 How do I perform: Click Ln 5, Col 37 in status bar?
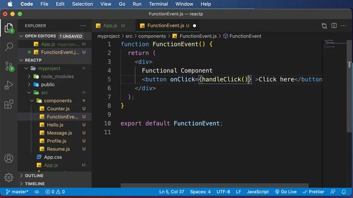172,192
